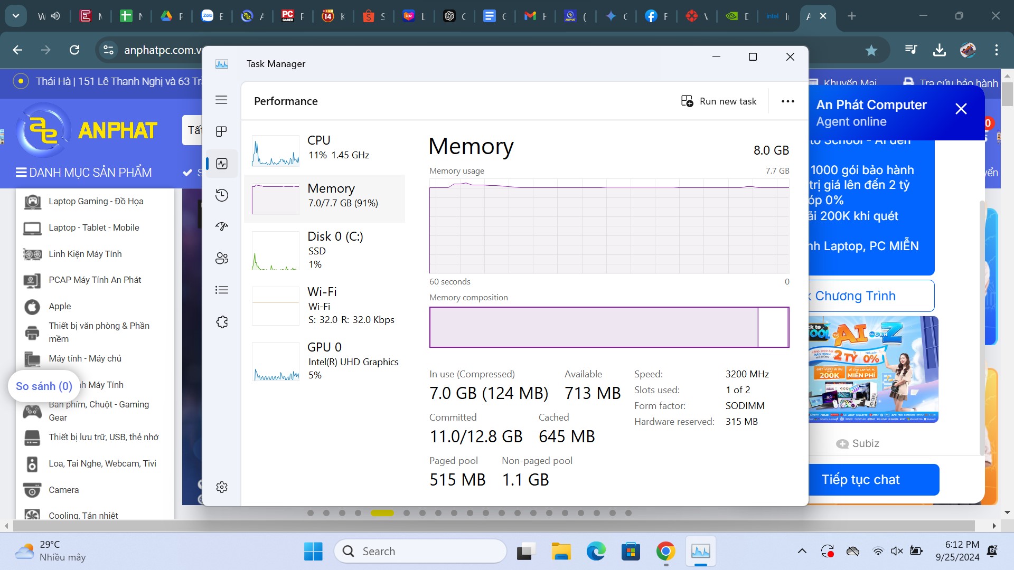This screenshot has width=1014, height=570.
Task: Open Chrome three-dot menu
Action: [x=996, y=50]
